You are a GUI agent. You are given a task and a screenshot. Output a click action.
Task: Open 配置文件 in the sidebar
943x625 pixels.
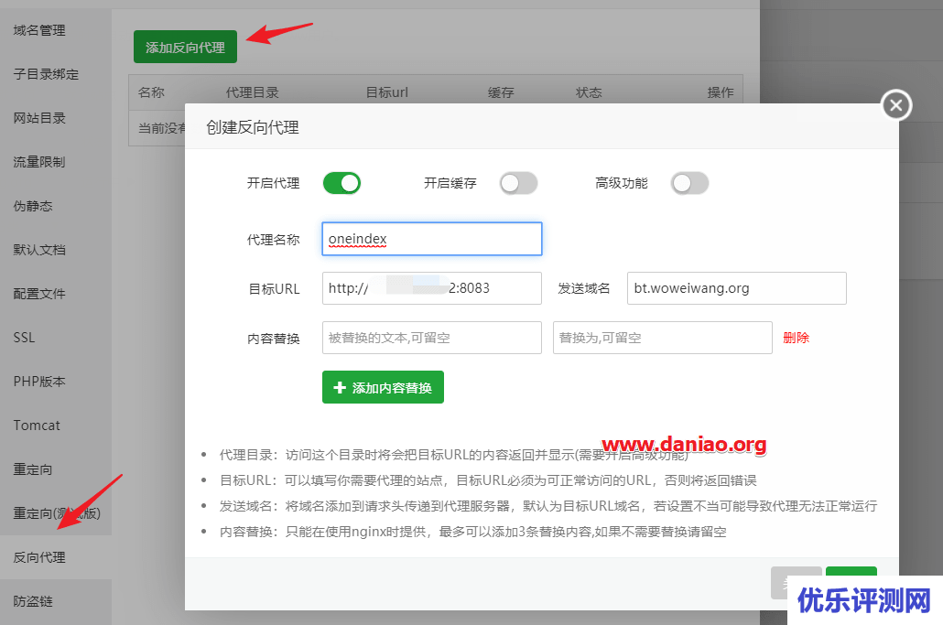[39, 293]
